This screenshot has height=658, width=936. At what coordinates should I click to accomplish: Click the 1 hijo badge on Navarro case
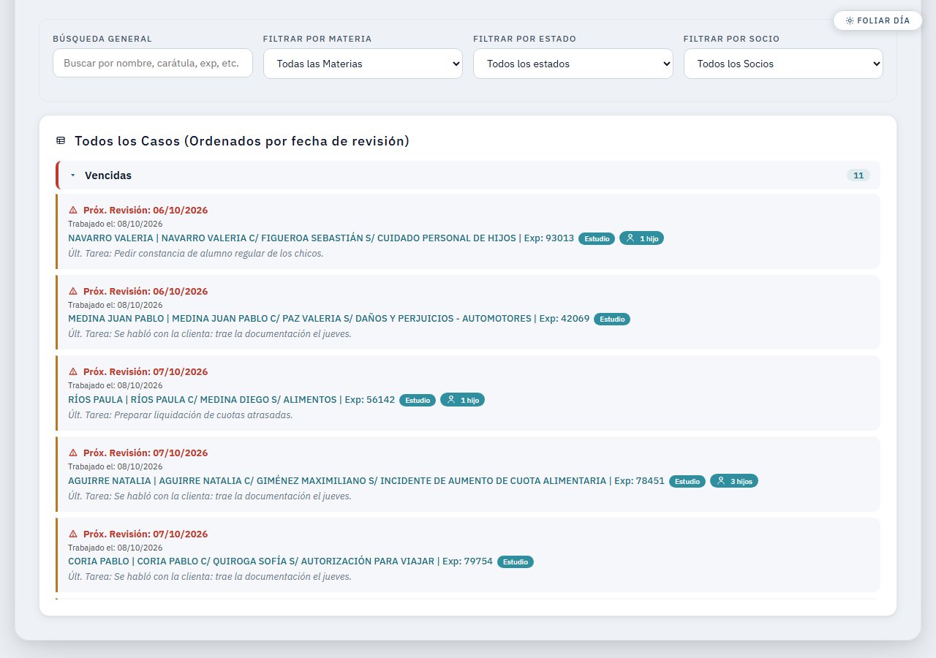point(641,238)
